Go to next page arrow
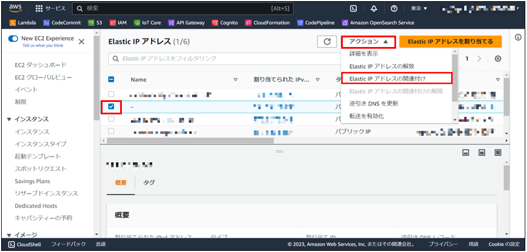 [x=479, y=58]
